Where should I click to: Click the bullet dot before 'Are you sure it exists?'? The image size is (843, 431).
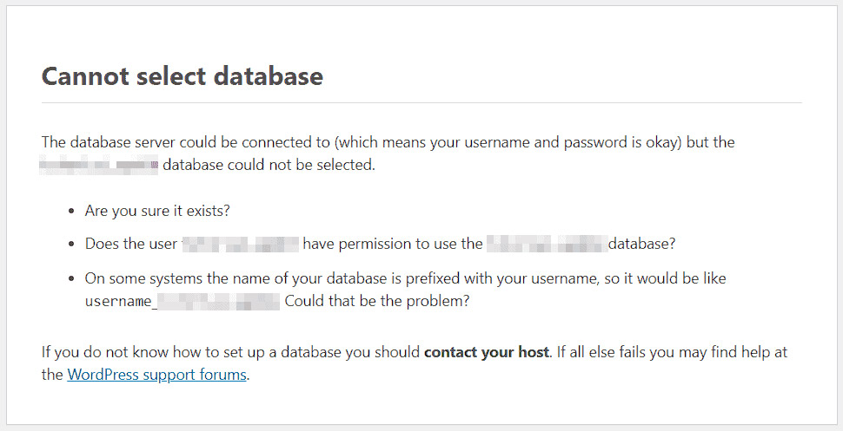tap(72, 212)
